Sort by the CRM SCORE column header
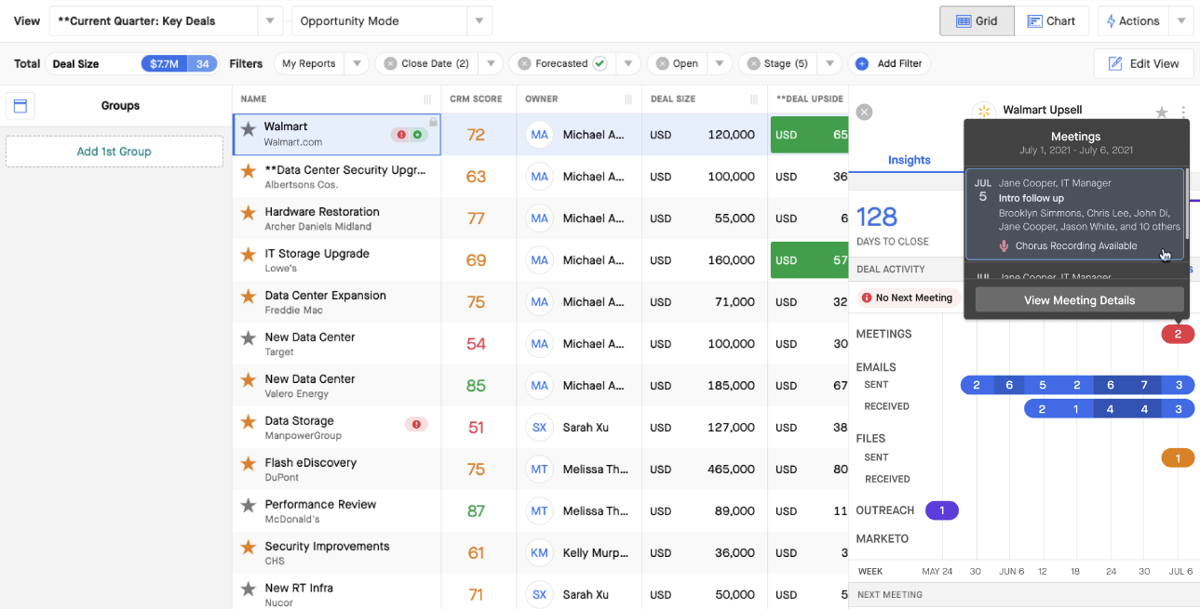Image resolution: width=1200 pixels, height=609 pixels. click(476, 99)
